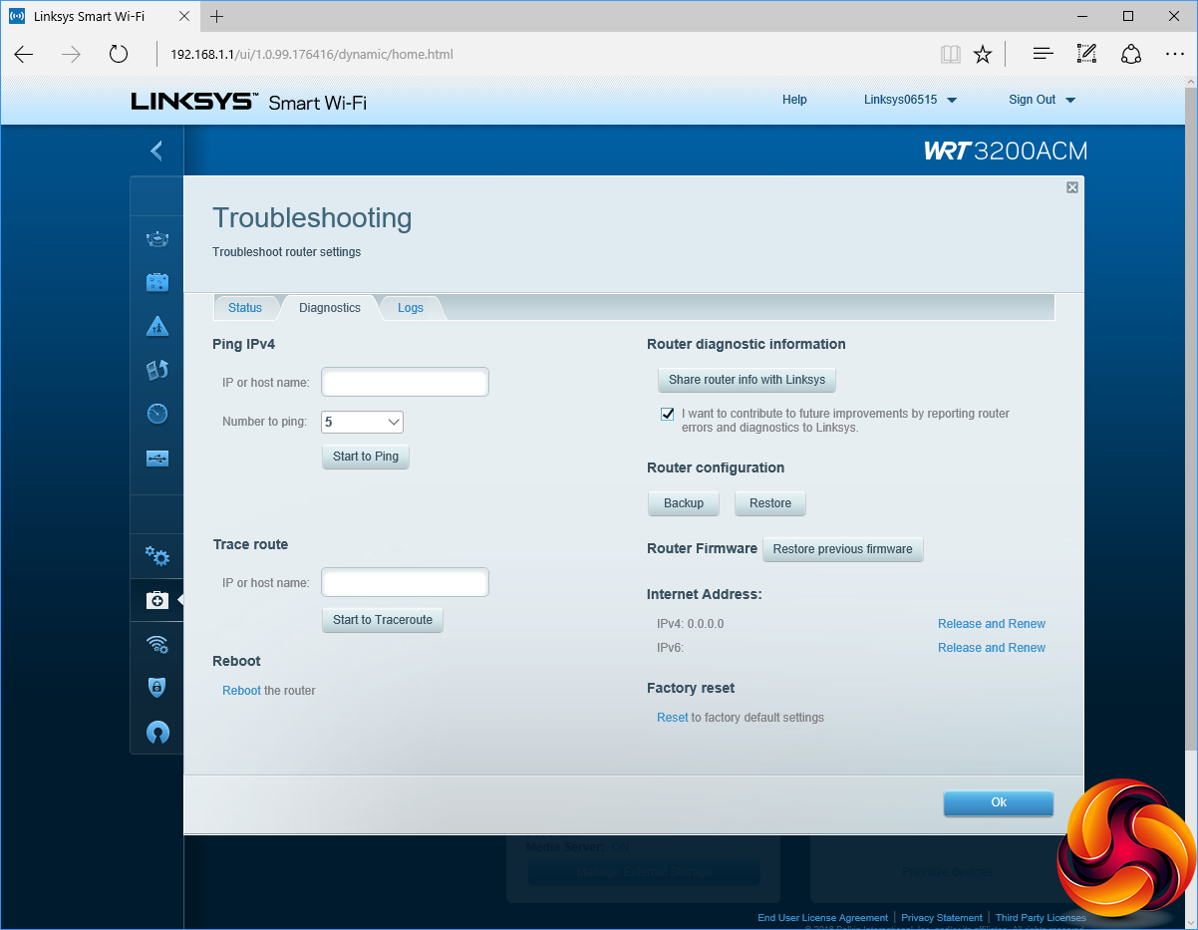Click Restore previous firmware button
1198x930 pixels.
point(843,549)
